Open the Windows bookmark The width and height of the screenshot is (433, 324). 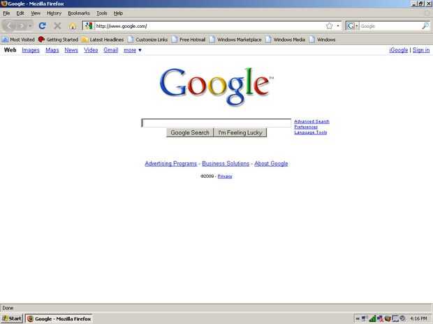point(322,40)
